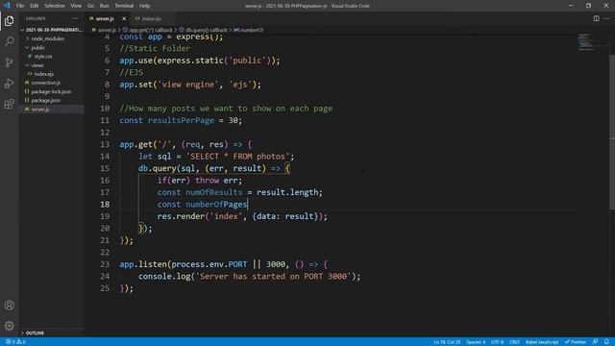The image size is (615, 346).
Task: Open the Run menu
Action: [104, 6]
